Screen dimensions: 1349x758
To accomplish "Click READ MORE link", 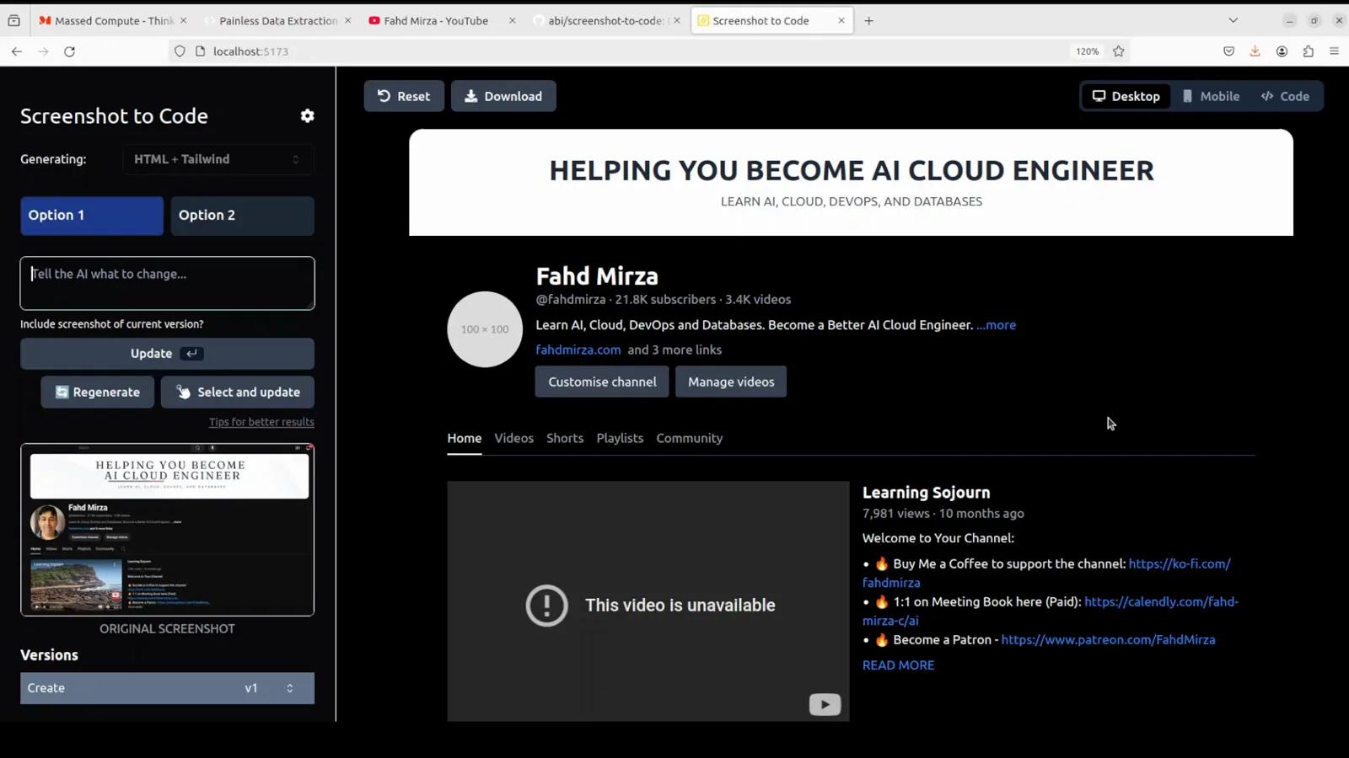I will coord(898,665).
